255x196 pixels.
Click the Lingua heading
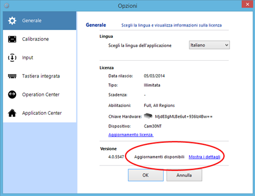(x=106, y=36)
